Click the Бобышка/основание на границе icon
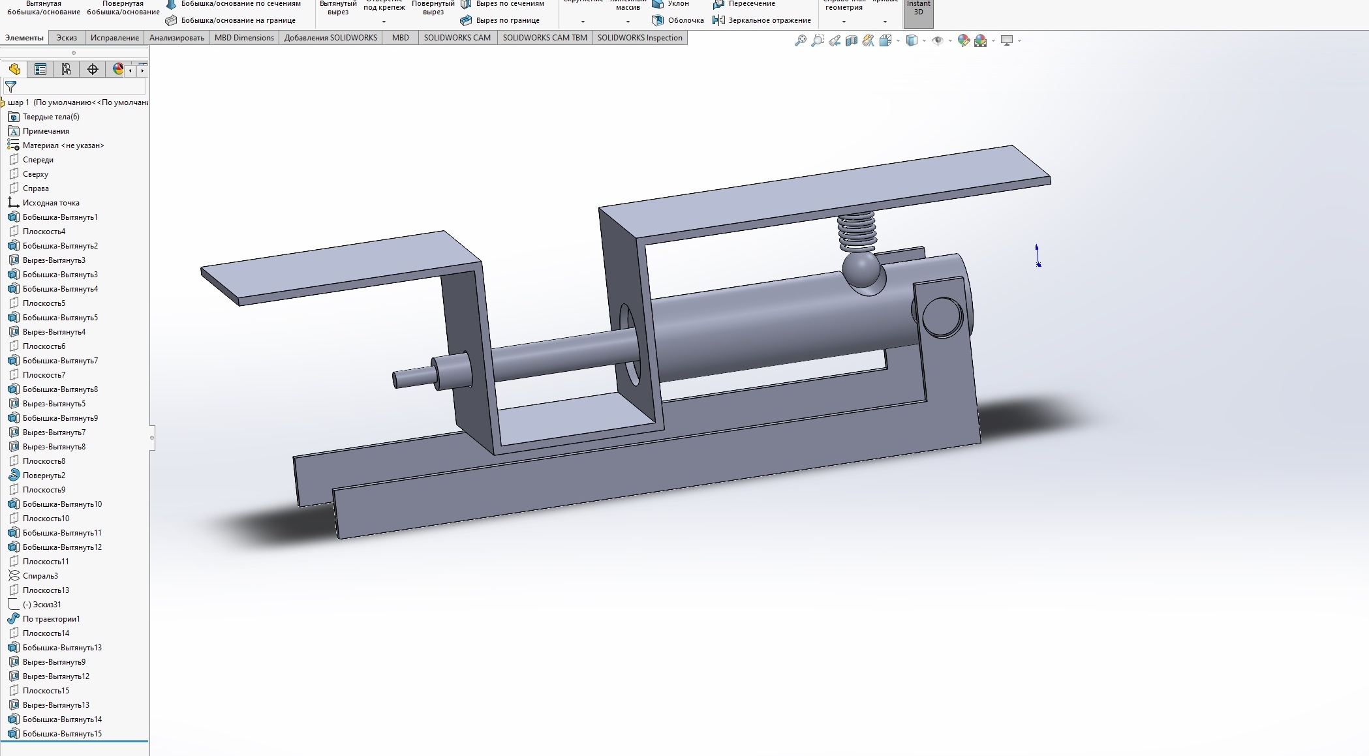The height and width of the screenshot is (756, 1369). click(x=171, y=20)
